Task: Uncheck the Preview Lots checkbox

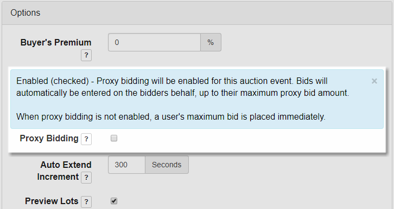Action: click(114, 201)
